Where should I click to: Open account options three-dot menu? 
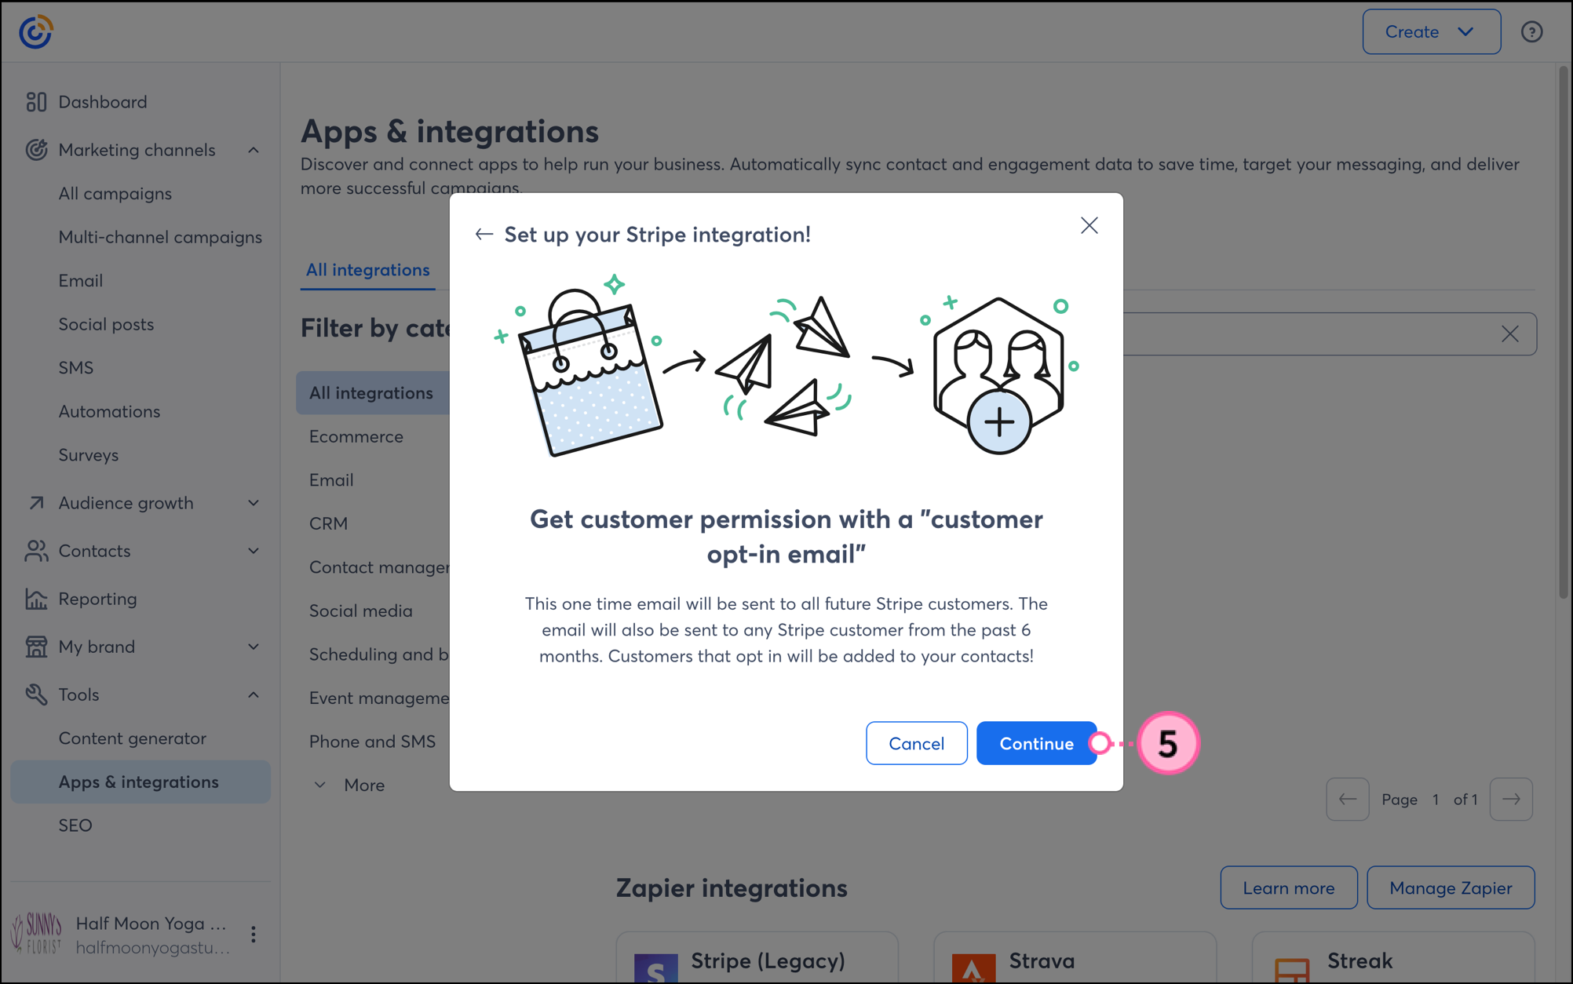[253, 935]
